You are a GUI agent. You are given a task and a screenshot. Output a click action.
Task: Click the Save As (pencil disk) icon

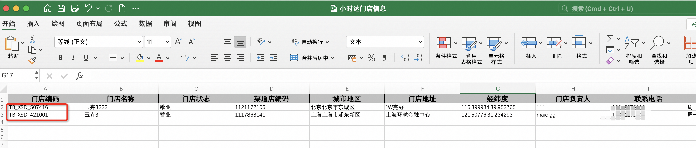[75, 8]
